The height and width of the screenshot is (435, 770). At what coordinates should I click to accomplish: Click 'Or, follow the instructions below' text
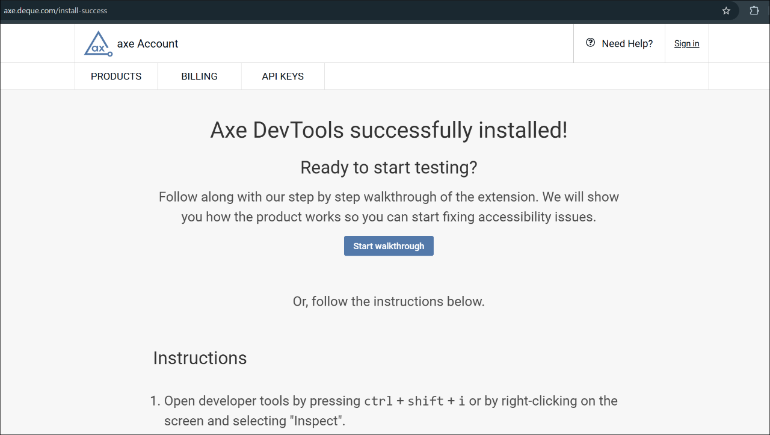[x=389, y=301]
